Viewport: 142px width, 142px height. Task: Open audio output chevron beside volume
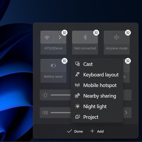(x=126, y=113)
